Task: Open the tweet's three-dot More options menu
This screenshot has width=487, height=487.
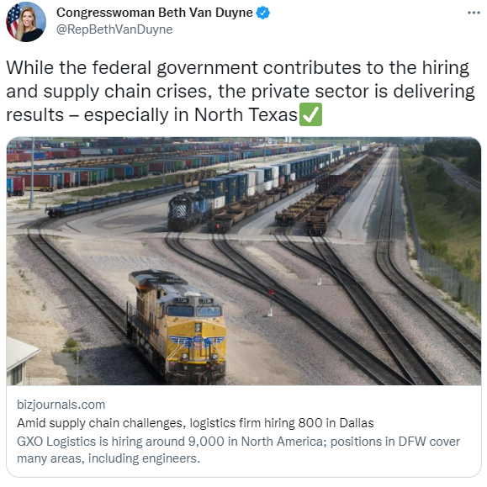Action: (x=474, y=13)
